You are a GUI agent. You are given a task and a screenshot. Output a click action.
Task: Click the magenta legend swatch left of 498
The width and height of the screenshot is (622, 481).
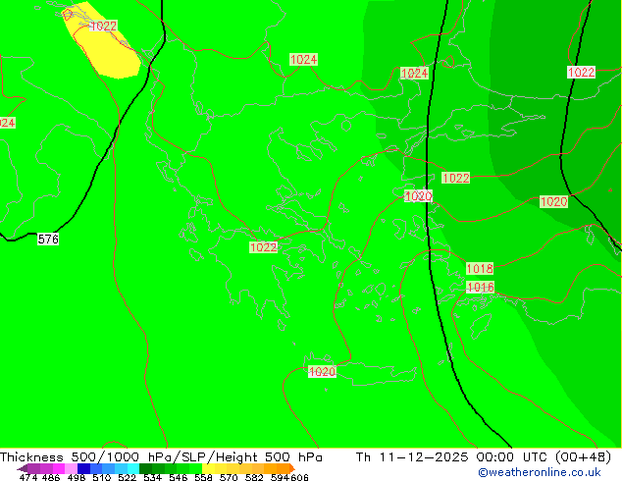(59, 468)
